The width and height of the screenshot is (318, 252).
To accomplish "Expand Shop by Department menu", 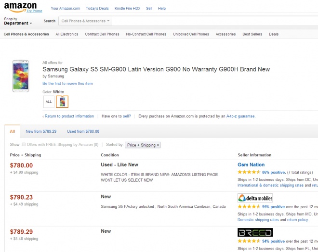I will click(18, 21).
